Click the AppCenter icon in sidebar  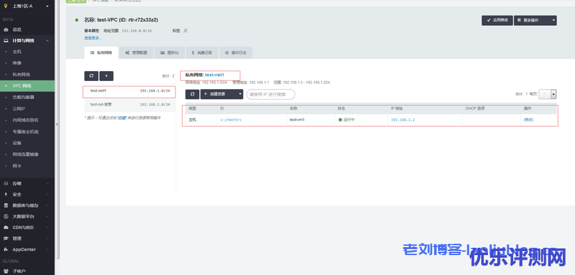tap(6, 249)
